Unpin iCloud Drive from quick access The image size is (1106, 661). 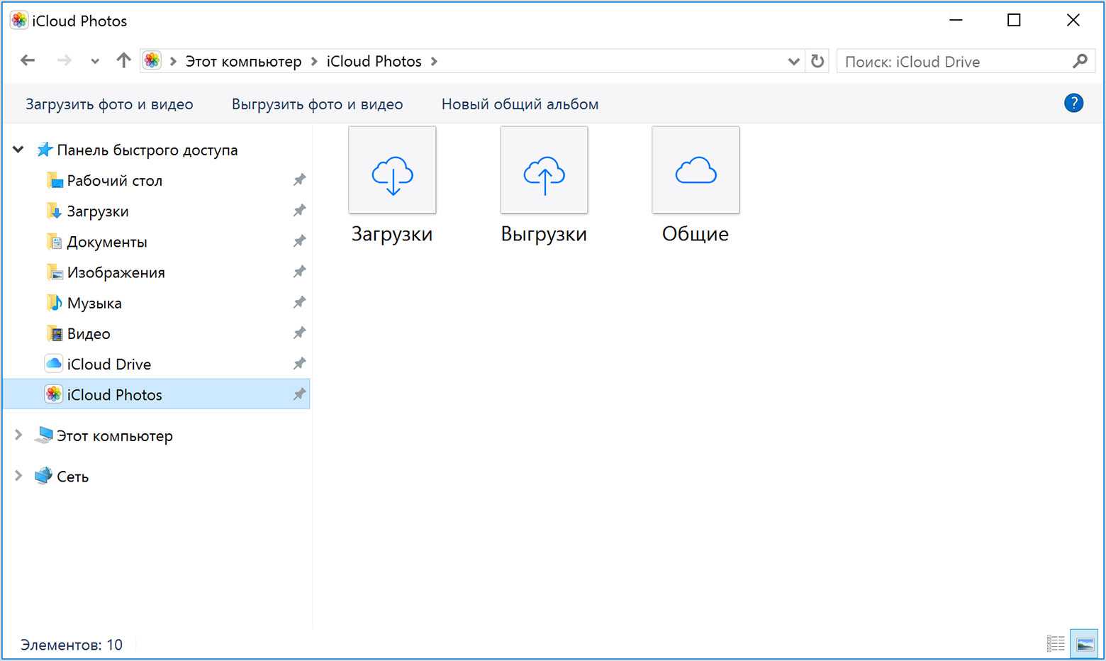pos(299,364)
